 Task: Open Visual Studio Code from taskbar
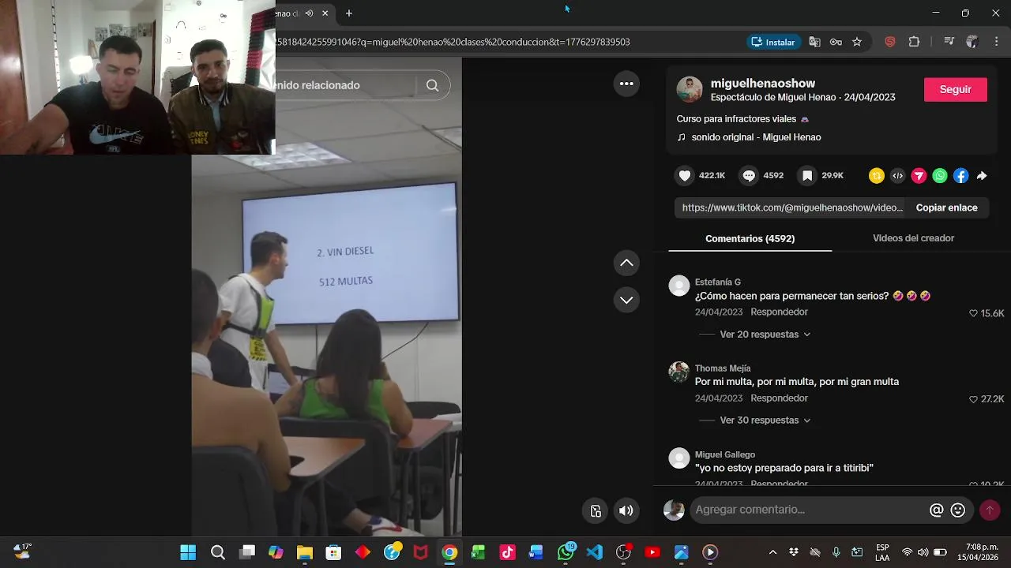point(595,552)
